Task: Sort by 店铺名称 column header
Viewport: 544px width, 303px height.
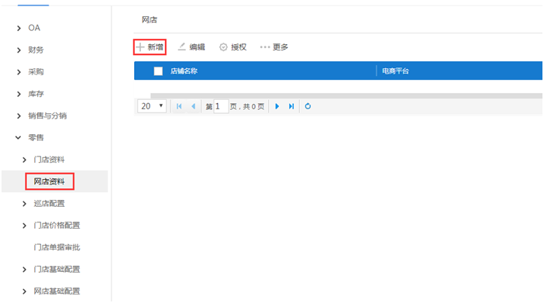Action: (184, 71)
